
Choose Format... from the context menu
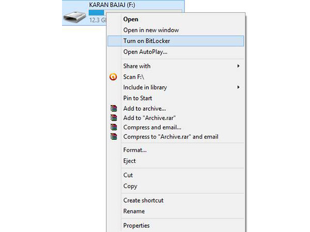[135, 150]
